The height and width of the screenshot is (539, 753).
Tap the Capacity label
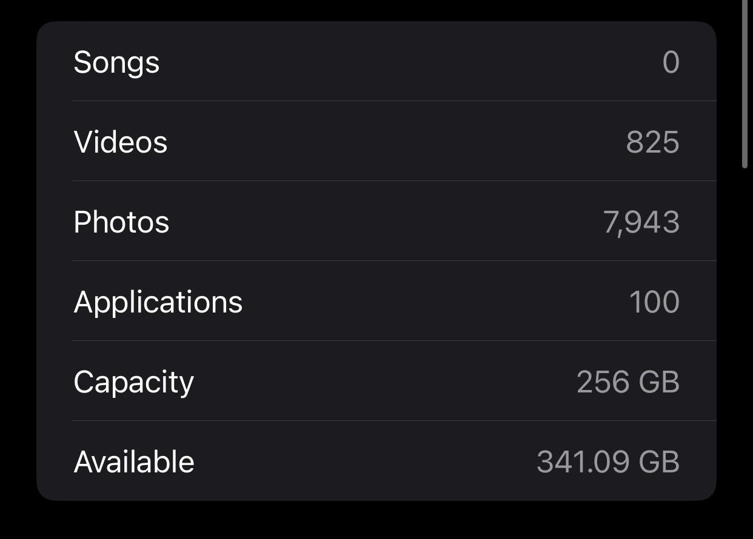click(134, 383)
